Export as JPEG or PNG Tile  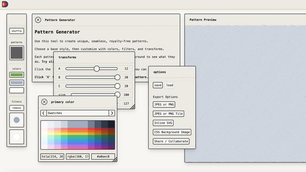pyautogui.click(x=168, y=114)
